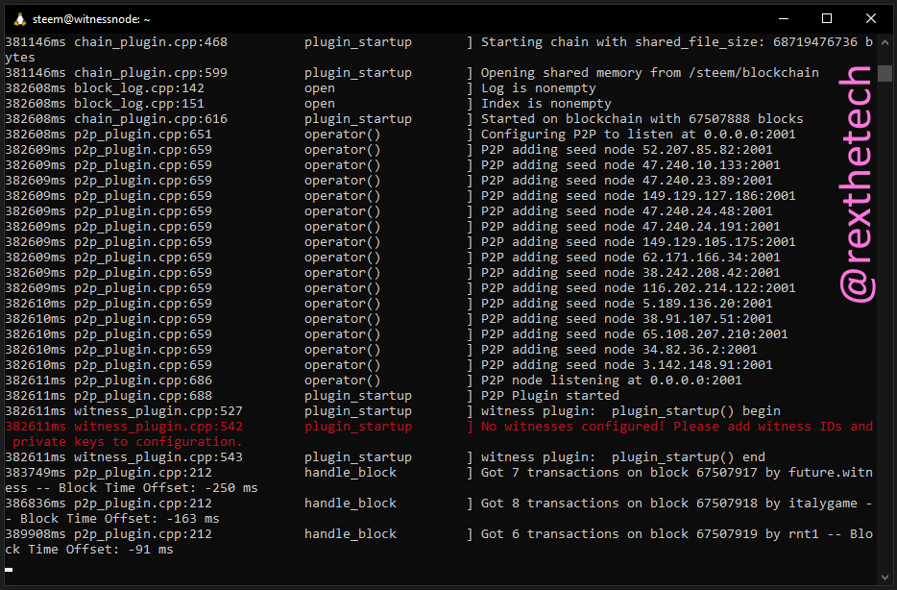Click the Linux penguin icon in title bar

pos(13,18)
